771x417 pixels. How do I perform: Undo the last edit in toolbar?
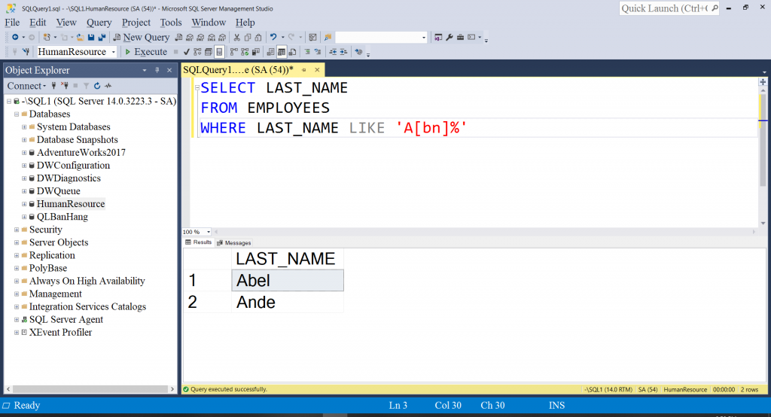click(273, 38)
